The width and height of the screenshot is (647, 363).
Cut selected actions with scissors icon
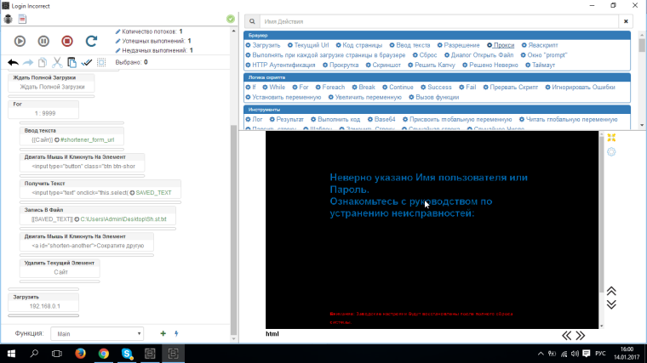[x=57, y=63]
